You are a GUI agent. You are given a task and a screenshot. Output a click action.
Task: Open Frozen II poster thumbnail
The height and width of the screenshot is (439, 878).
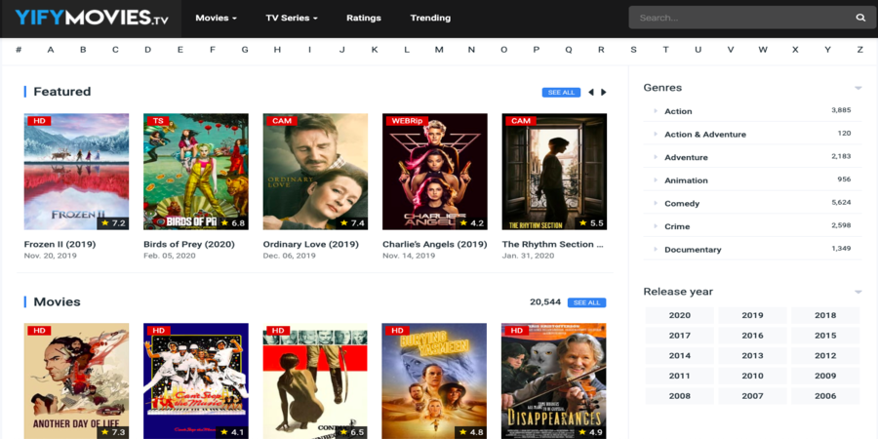(x=76, y=172)
